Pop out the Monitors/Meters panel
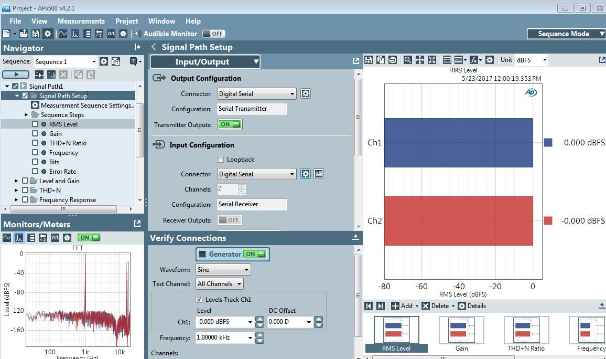This screenshot has width=606, height=359. 137,224
